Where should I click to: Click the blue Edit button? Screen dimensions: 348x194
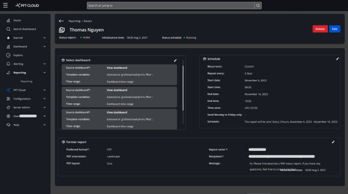click(x=334, y=29)
